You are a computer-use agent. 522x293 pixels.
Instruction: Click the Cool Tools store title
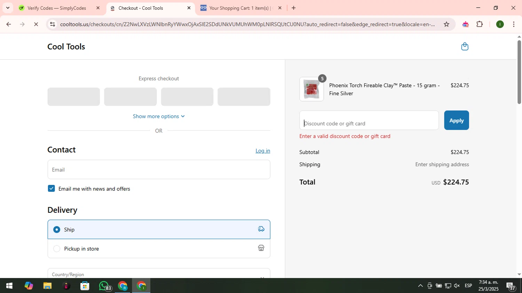[x=66, y=47]
